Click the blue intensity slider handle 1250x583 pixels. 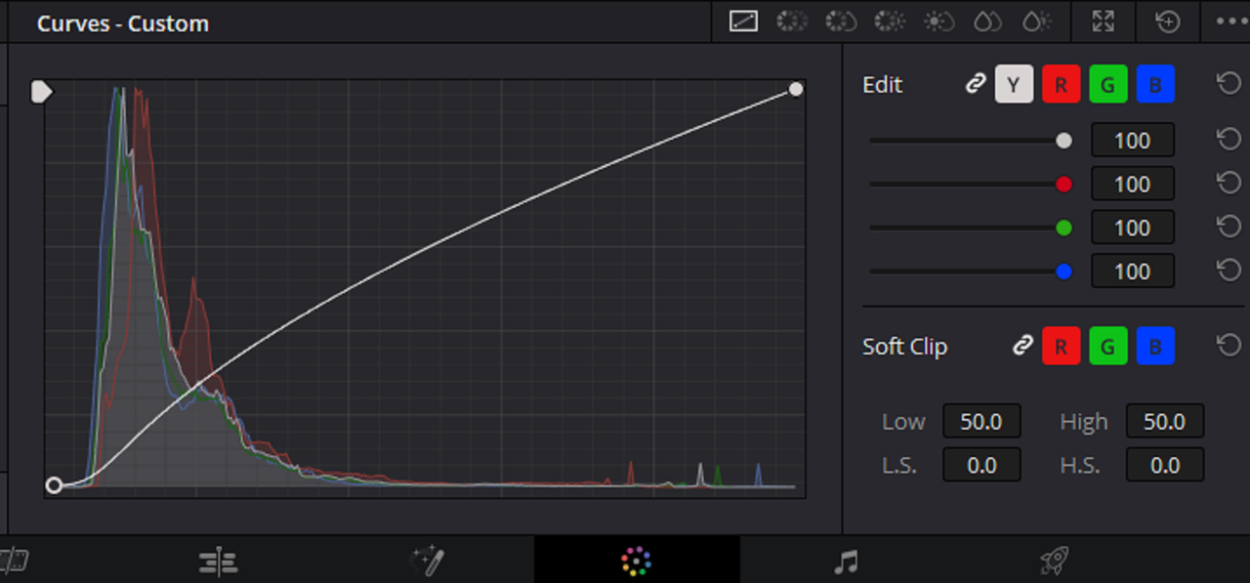point(1064,271)
